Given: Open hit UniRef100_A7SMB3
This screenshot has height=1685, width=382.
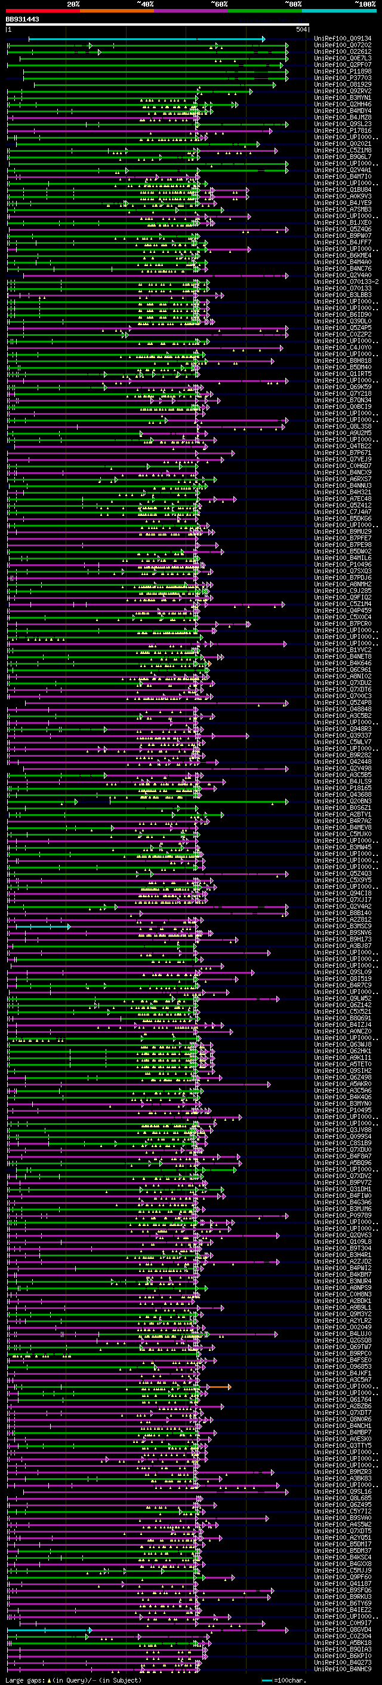Looking at the screenshot, I should [x=342, y=209].
